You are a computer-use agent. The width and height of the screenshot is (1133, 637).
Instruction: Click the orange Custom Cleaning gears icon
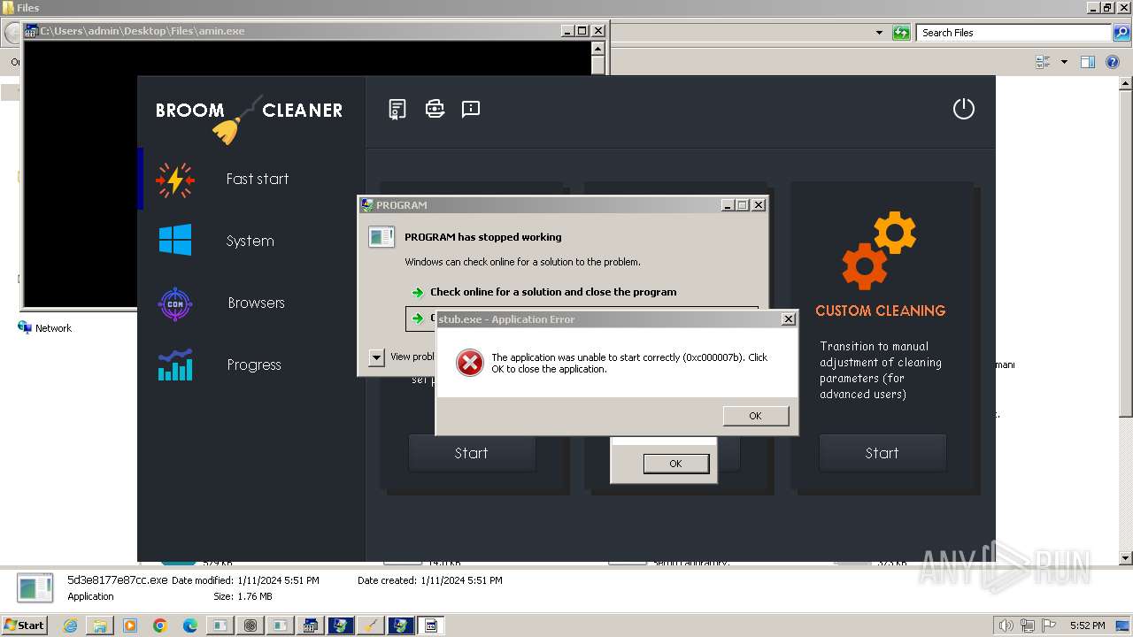pyautogui.click(x=879, y=250)
